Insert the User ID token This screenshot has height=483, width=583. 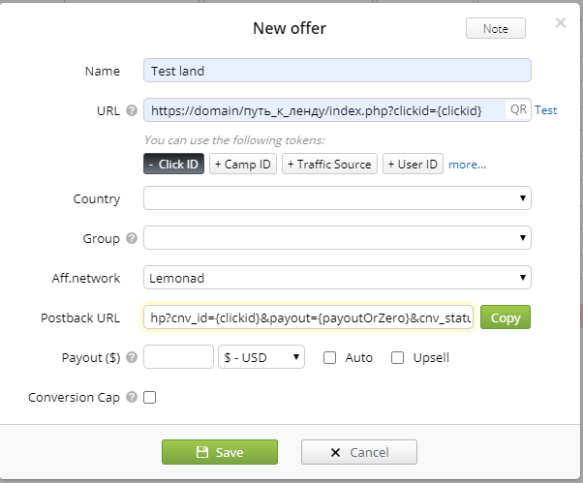(x=413, y=165)
